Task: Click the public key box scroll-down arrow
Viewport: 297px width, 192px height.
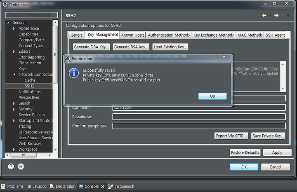Action: (x=283, y=89)
